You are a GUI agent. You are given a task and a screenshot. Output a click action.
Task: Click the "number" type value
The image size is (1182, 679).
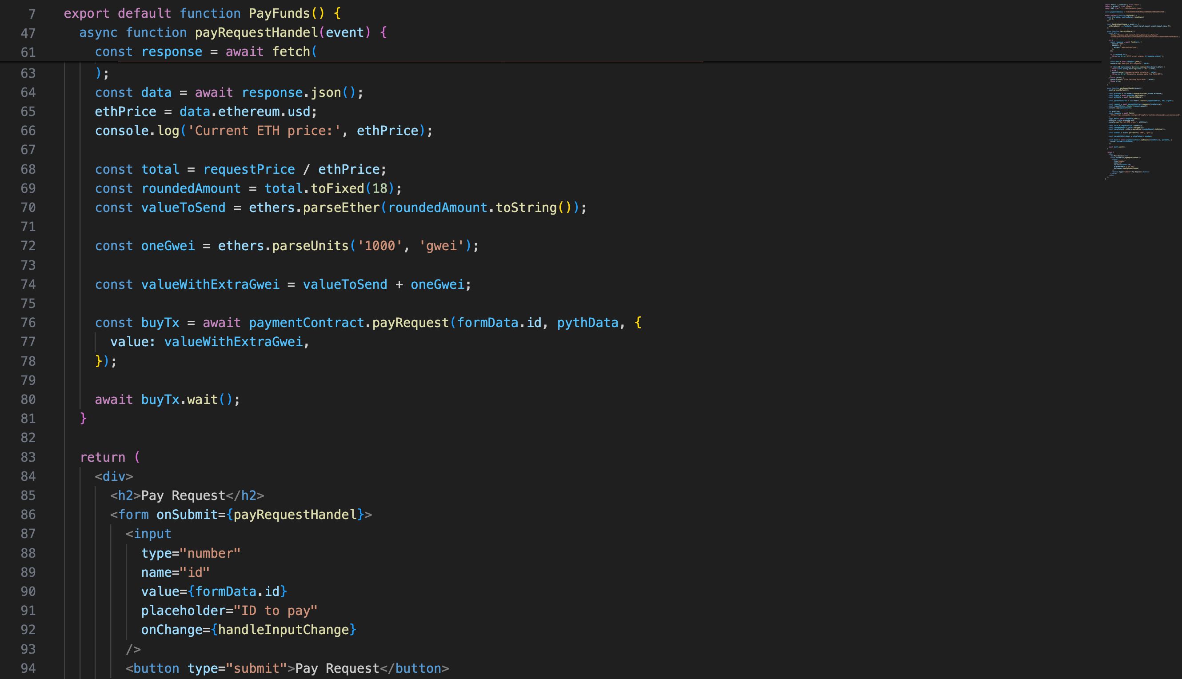210,553
